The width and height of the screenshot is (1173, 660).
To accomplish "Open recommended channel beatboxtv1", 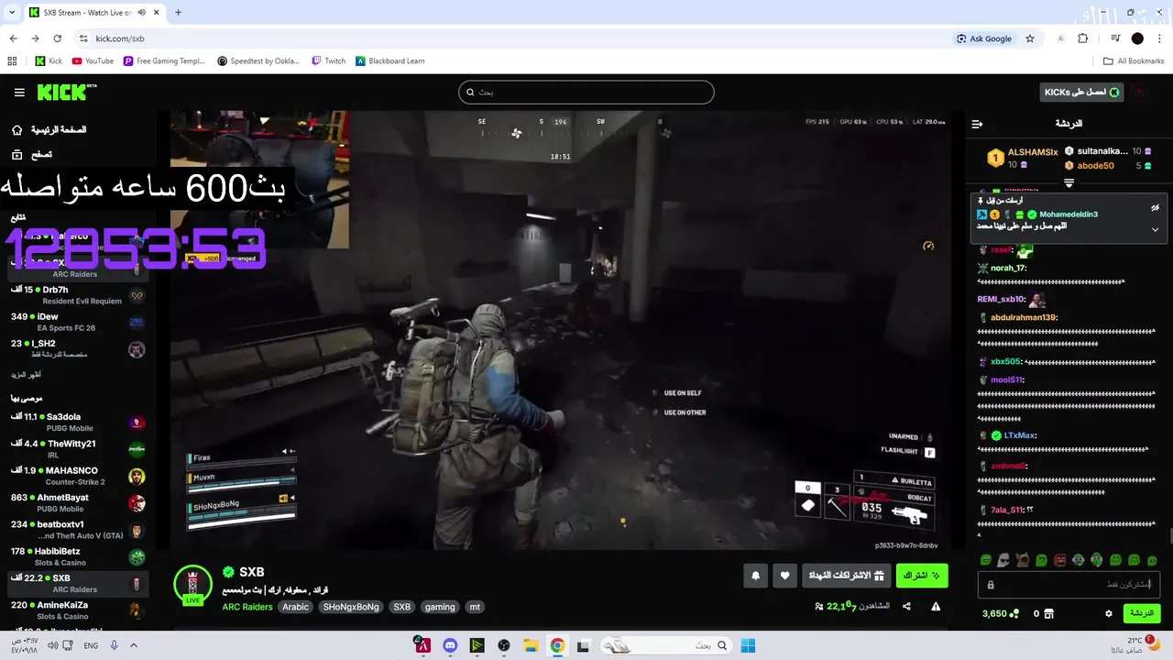I will click(x=78, y=530).
